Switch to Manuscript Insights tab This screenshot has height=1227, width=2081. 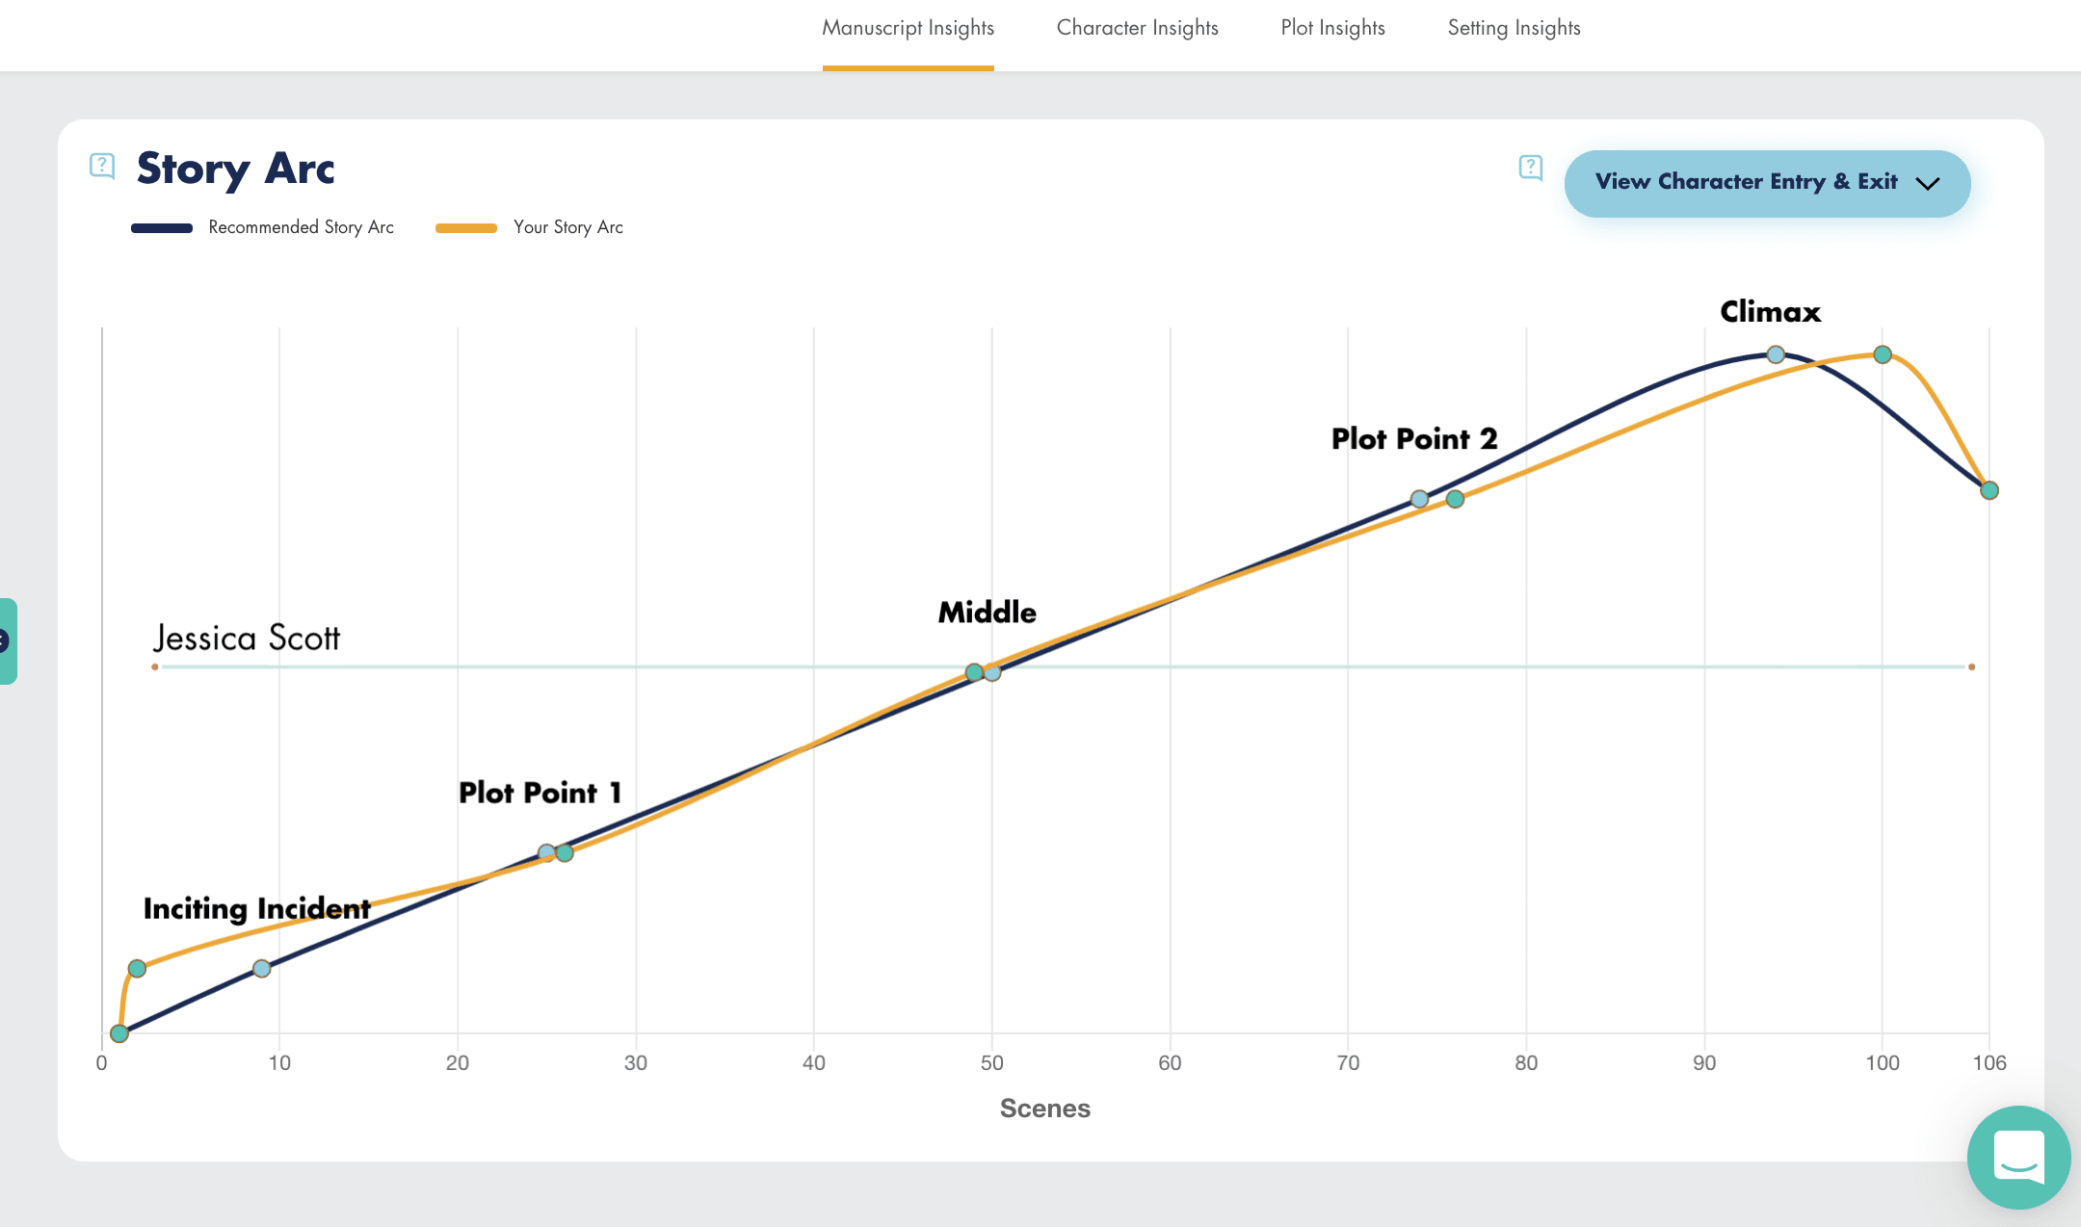(908, 29)
